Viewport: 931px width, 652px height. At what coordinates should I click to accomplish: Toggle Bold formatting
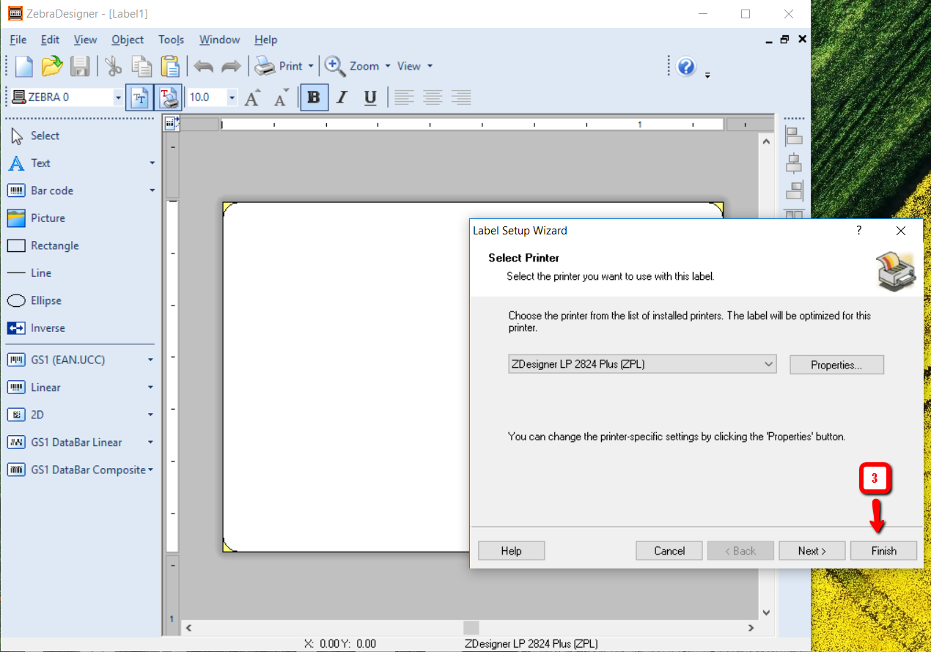point(314,97)
